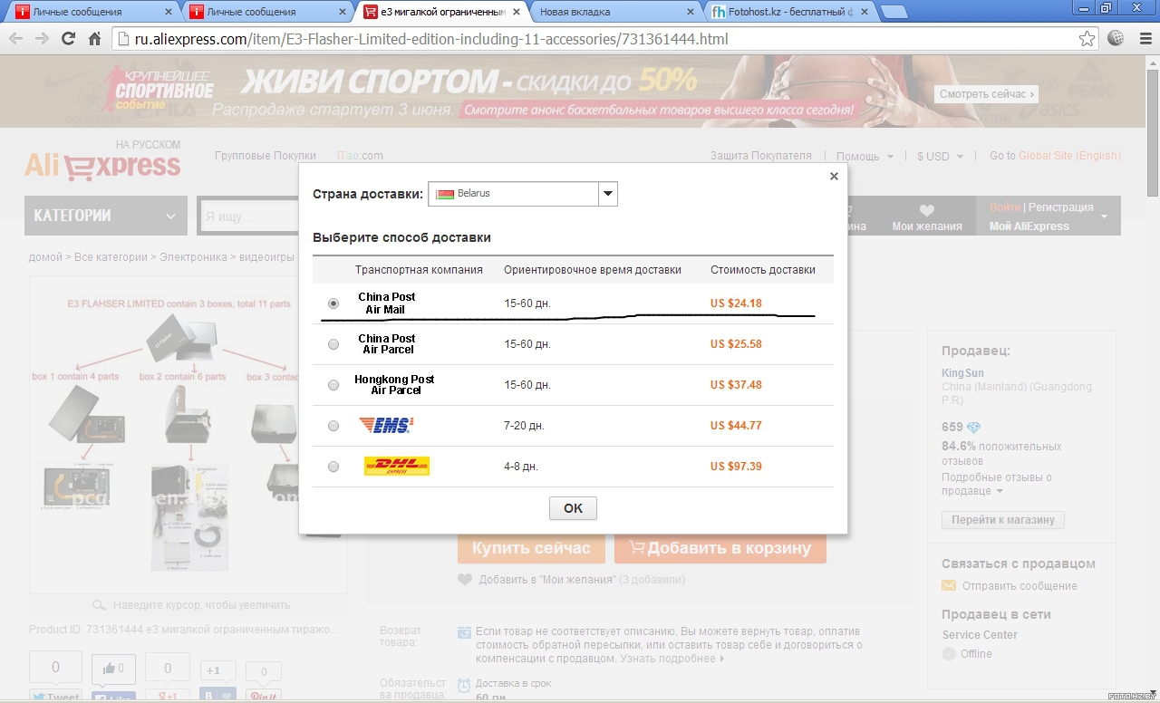
Task: Open the Помощь dropdown
Action: pyautogui.click(x=865, y=156)
